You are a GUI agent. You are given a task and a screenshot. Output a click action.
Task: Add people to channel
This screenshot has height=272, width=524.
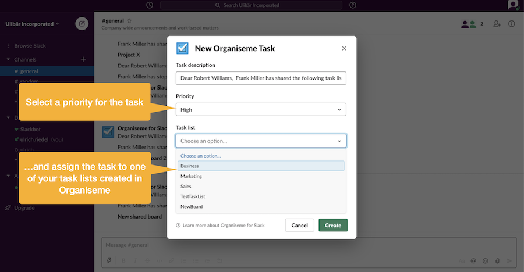497,24
